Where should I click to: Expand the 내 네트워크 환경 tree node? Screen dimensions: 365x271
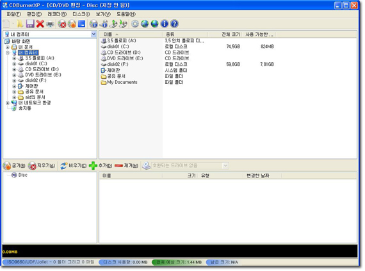point(8,103)
